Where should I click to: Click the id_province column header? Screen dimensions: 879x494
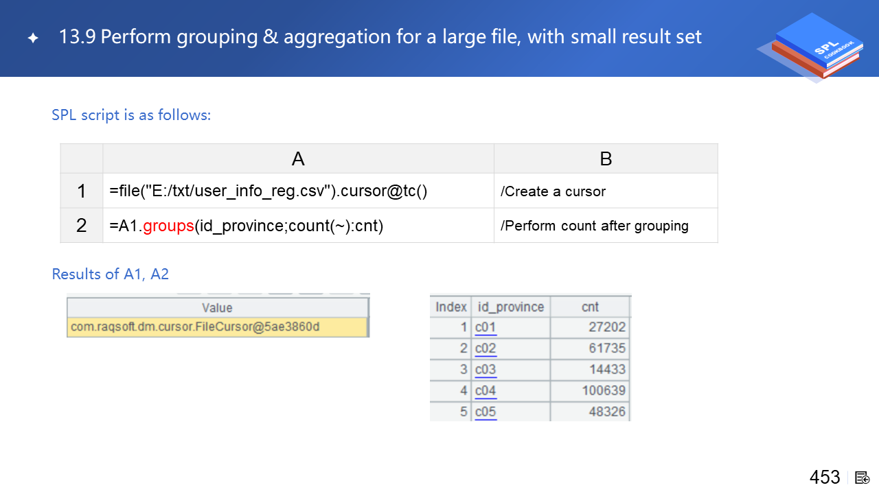[x=510, y=307]
